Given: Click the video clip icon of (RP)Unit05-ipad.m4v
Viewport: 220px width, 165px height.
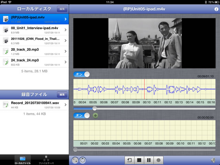Looking at the screenshot, I should (5, 19).
